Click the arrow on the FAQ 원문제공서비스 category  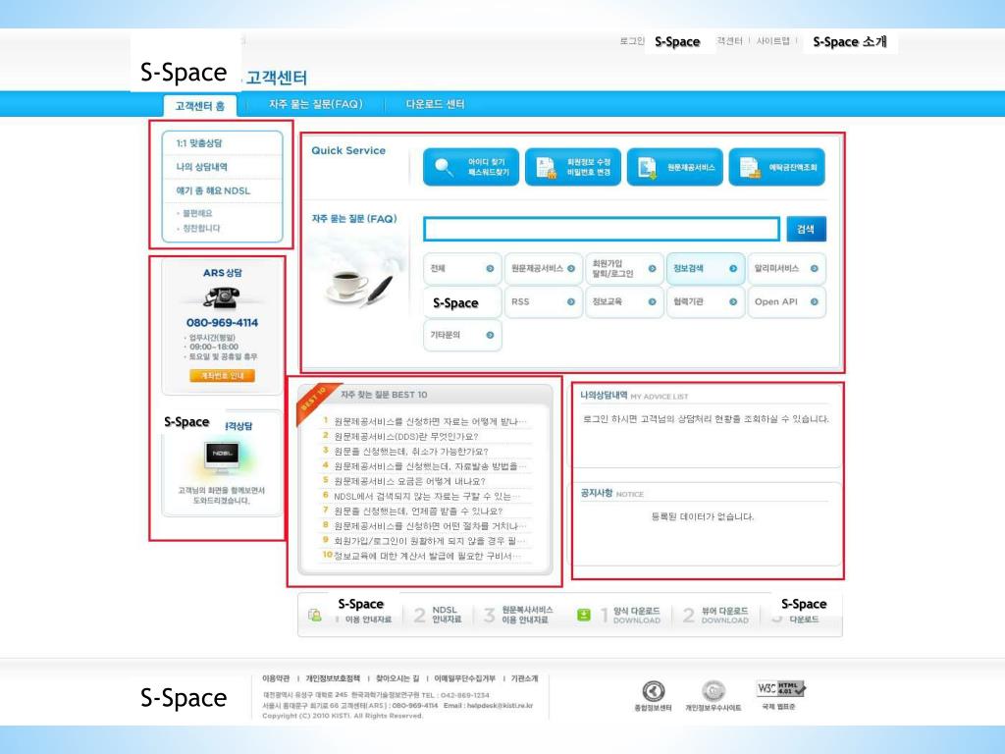570,269
